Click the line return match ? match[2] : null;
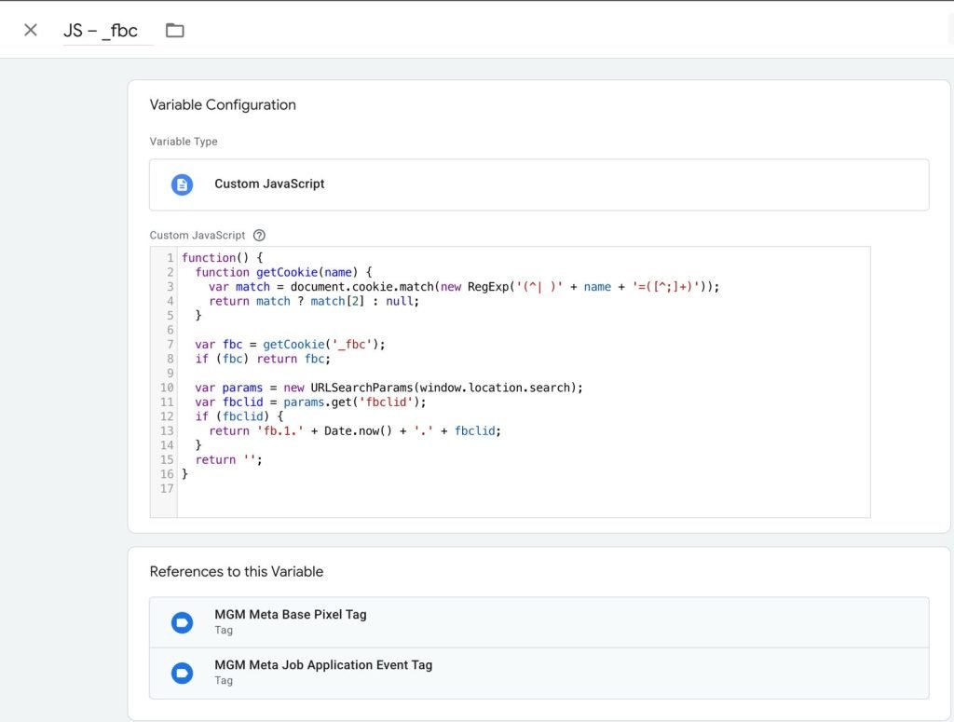This screenshot has width=954, height=722. click(x=314, y=301)
